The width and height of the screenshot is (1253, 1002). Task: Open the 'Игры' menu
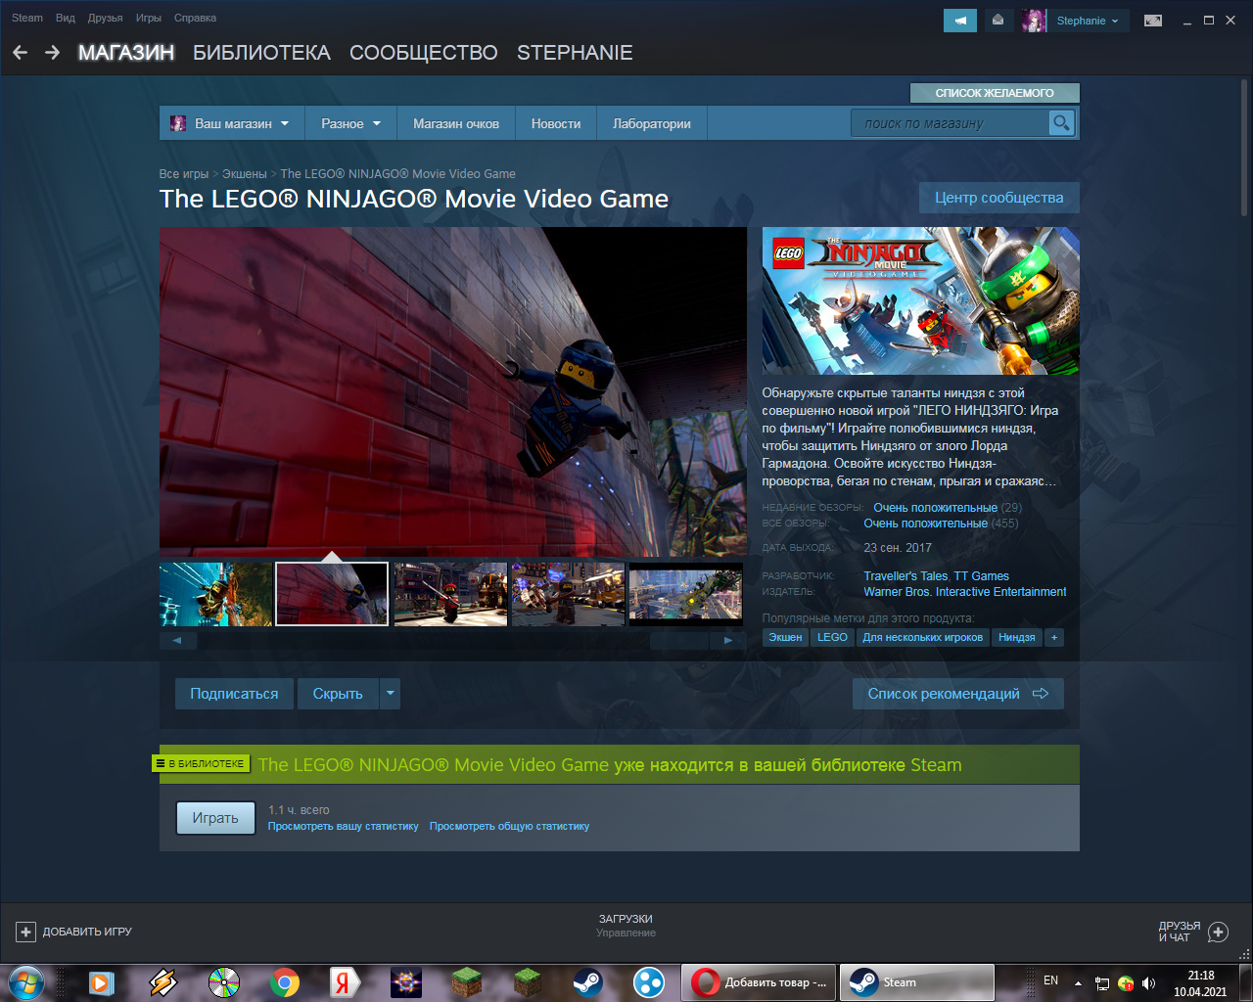[149, 18]
